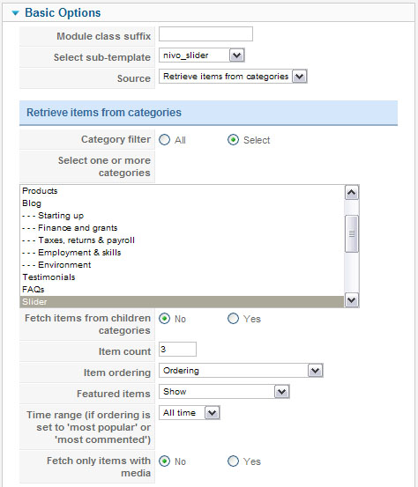Open the Select sub-template dropdown
Screen dimensions: 418x487
pos(202,55)
